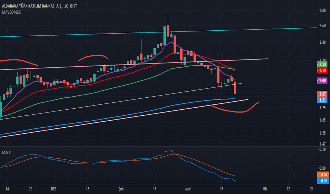
Task: Click the 12 date label on time axis
Action: pyautogui.click(x=288, y=189)
